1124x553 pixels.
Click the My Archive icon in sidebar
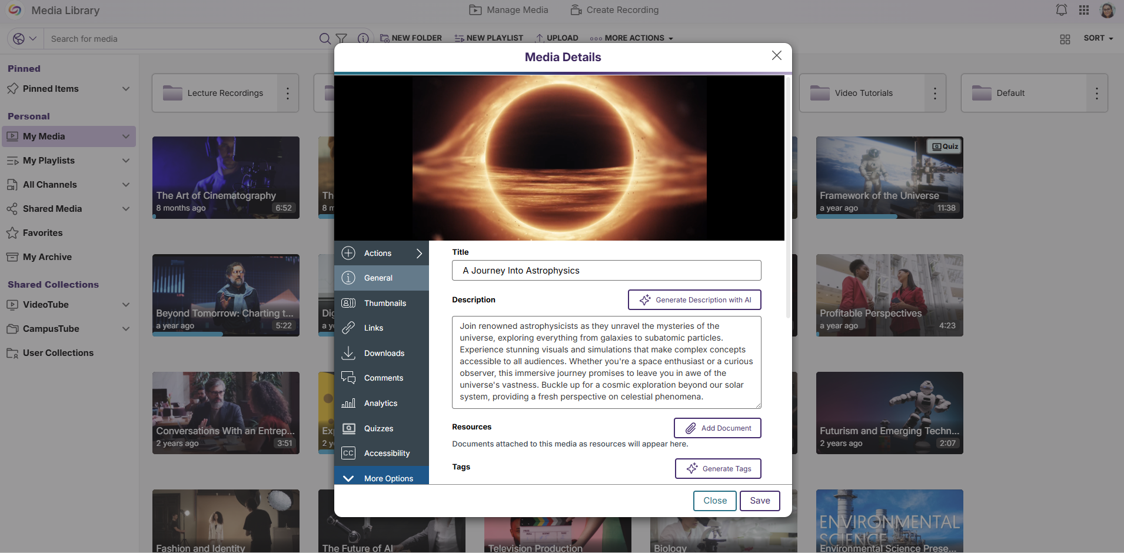(12, 257)
